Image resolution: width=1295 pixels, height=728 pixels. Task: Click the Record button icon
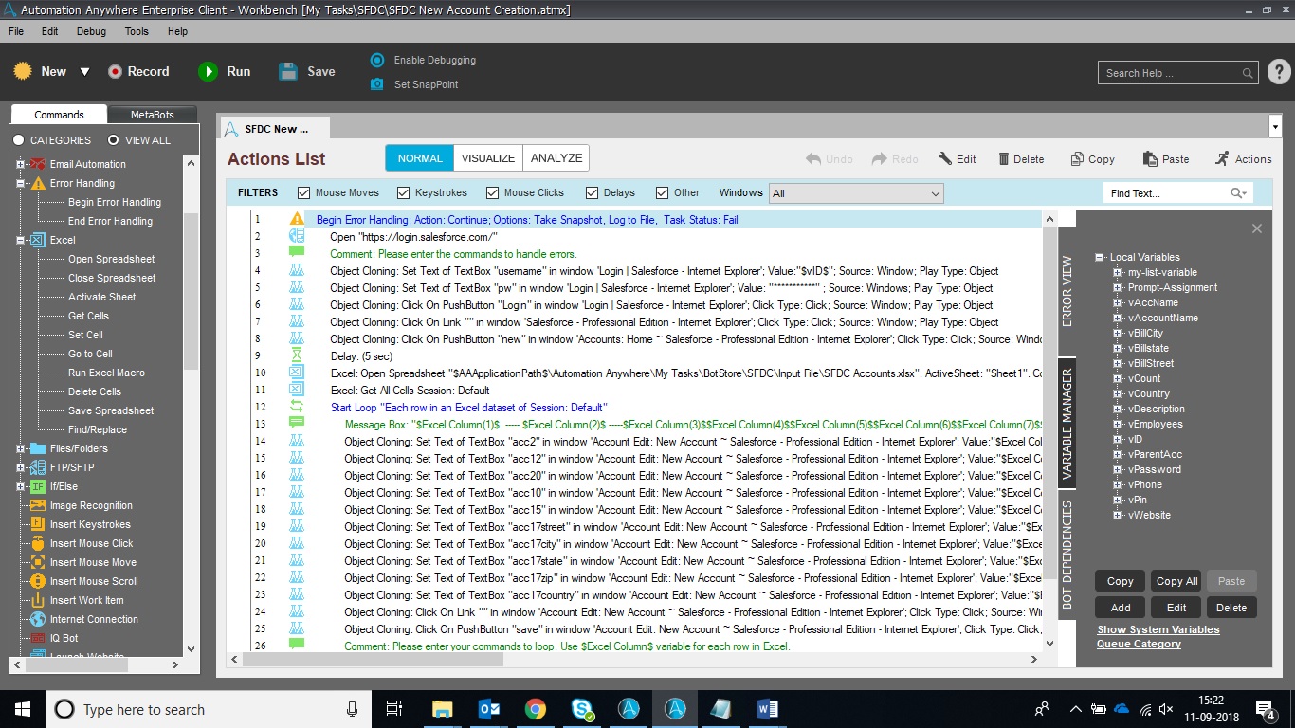116,71
